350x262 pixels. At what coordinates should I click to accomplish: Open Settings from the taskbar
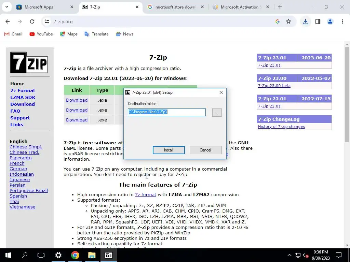click(58, 255)
